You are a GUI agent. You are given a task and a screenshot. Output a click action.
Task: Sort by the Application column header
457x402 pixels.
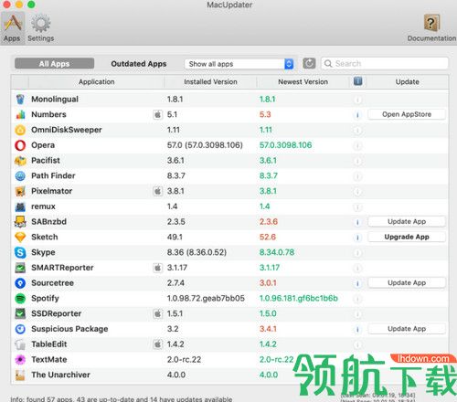pos(96,81)
